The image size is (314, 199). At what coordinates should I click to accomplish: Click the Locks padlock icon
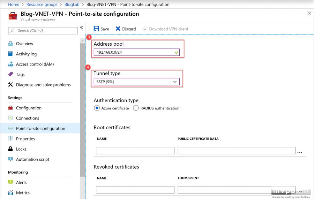pyautogui.click(x=10, y=149)
